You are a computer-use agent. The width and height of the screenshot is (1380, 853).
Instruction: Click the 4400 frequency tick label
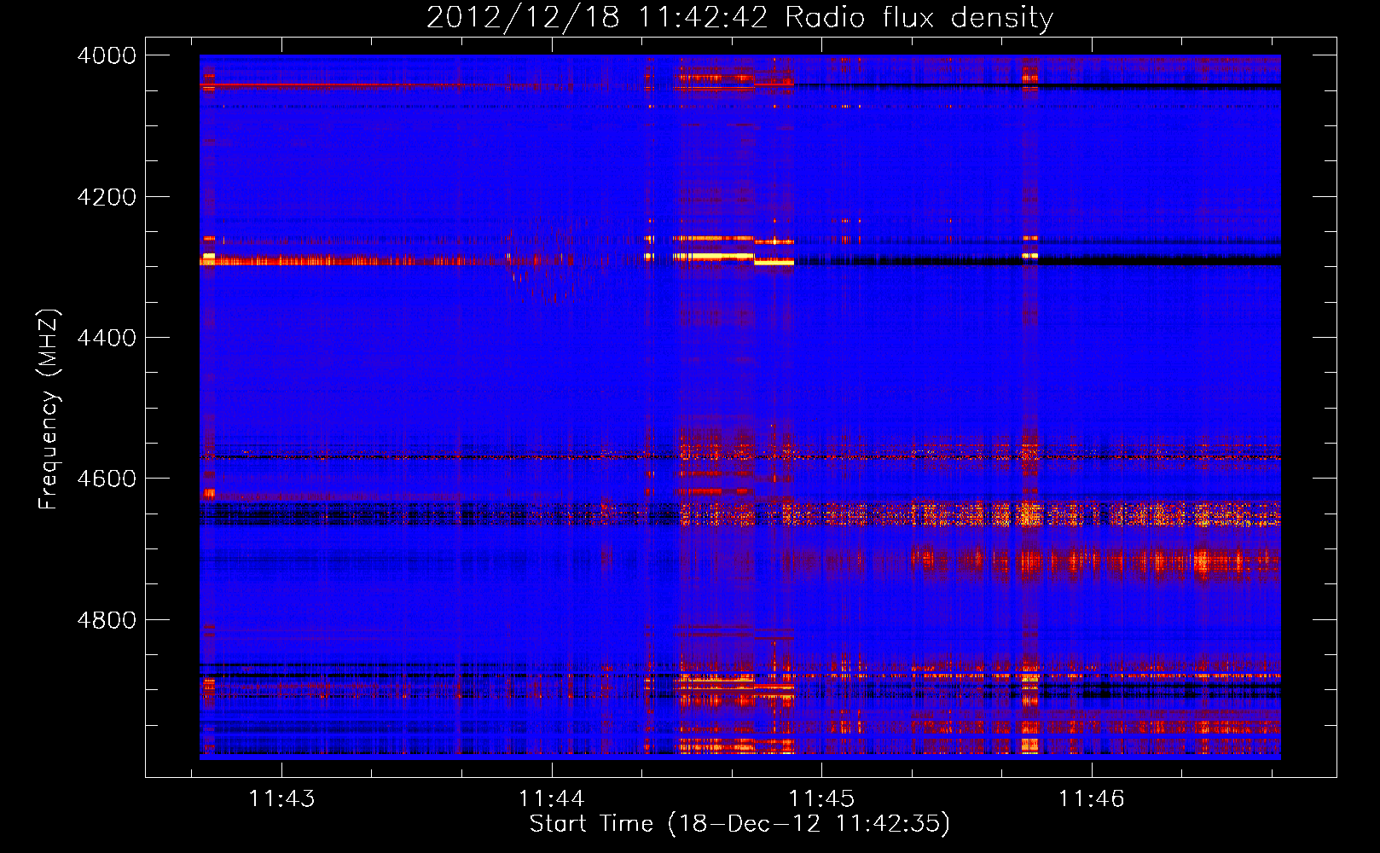(107, 338)
